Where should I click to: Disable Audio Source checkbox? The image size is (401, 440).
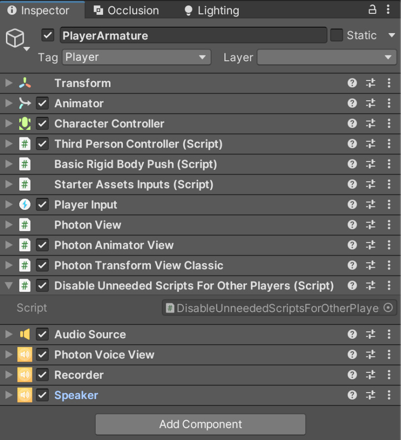(x=42, y=334)
